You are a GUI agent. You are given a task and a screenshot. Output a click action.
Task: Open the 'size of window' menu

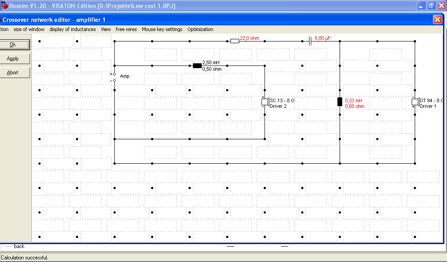tap(29, 29)
